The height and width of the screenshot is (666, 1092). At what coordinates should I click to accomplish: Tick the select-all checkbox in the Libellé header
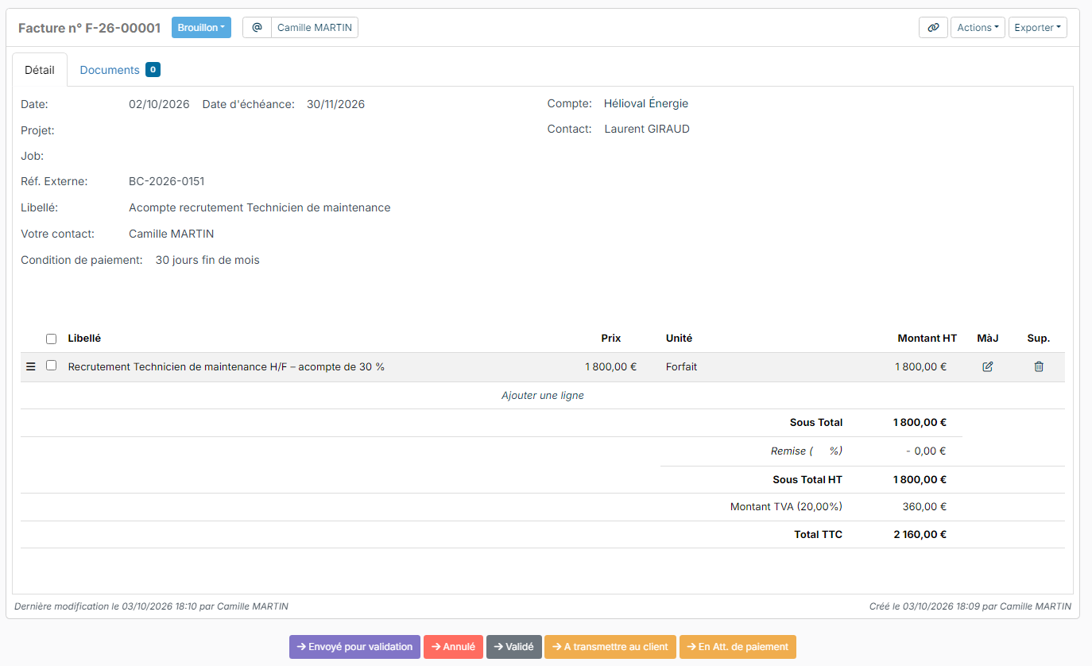click(x=52, y=339)
